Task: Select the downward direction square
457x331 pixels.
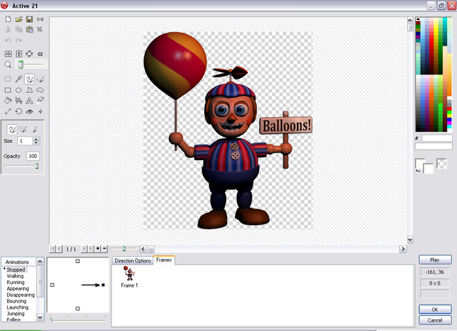Action: (78, 309)
